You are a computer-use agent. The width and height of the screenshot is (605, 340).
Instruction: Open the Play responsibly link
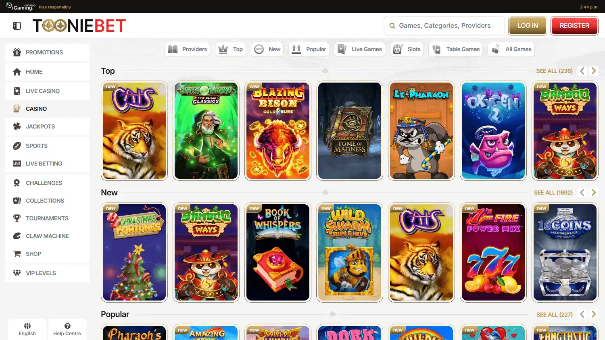tap(55, 7)
